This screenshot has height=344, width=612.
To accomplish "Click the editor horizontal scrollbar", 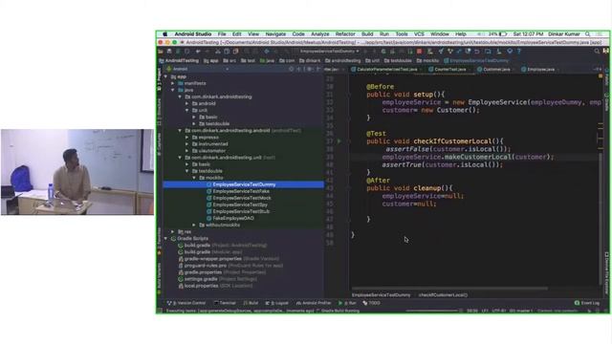I will coord(449,289).
